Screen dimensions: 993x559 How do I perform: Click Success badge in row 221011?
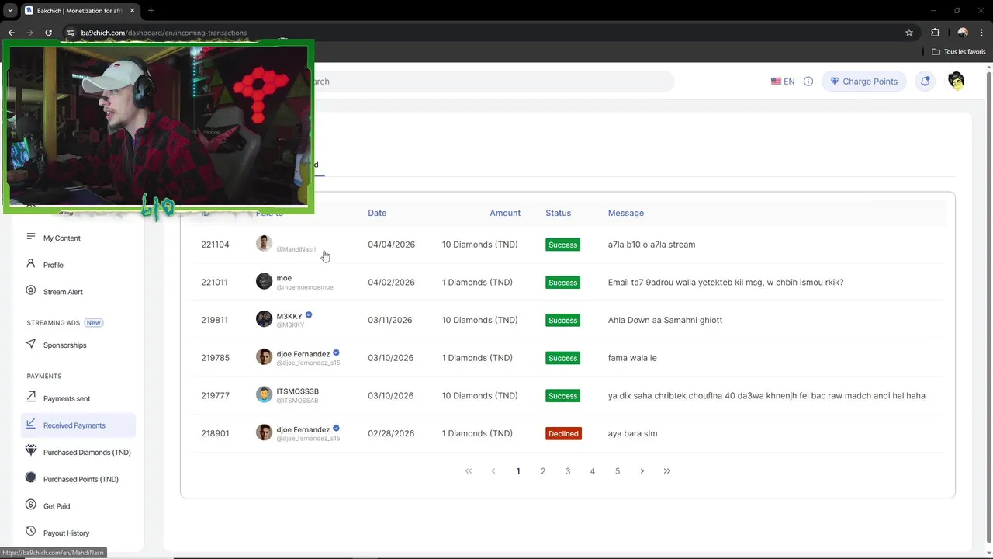click(x=562, y=283)
